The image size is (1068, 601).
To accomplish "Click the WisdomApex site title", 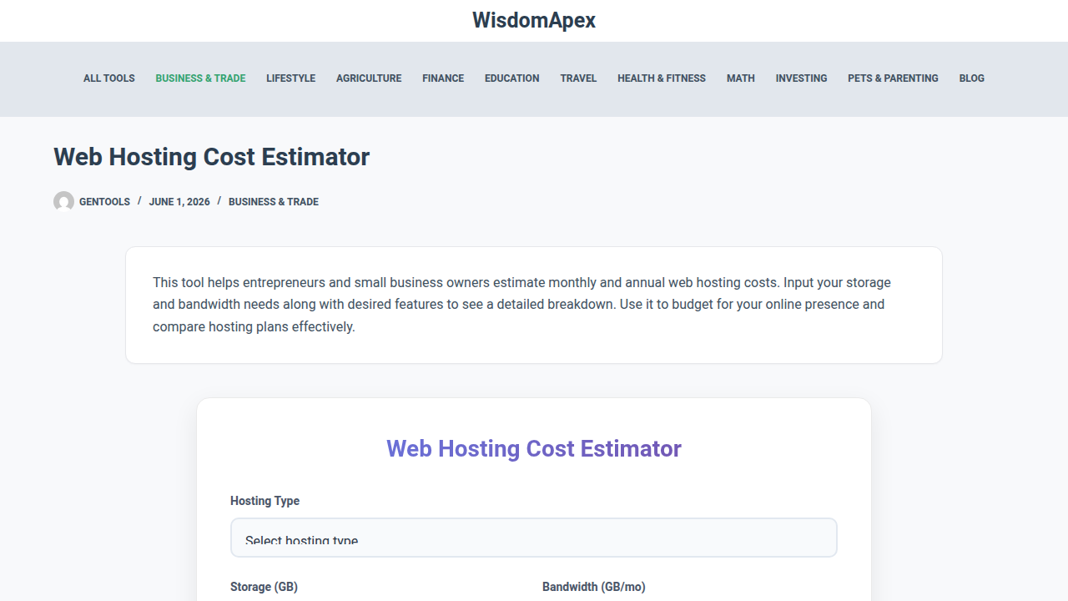I will point(534,20).
